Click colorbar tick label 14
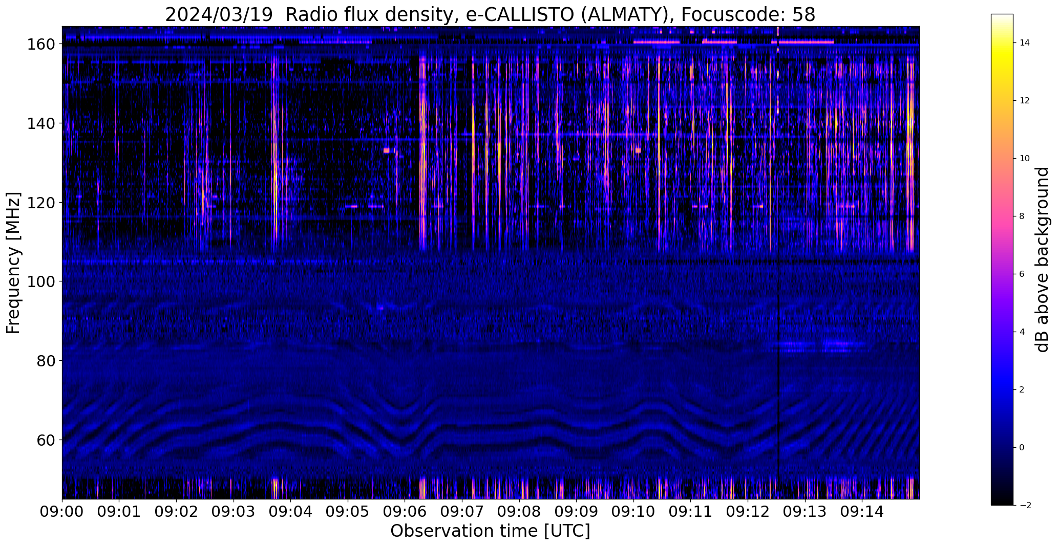Viewport: 1058px width, 546px height. tap(1024, 43)
